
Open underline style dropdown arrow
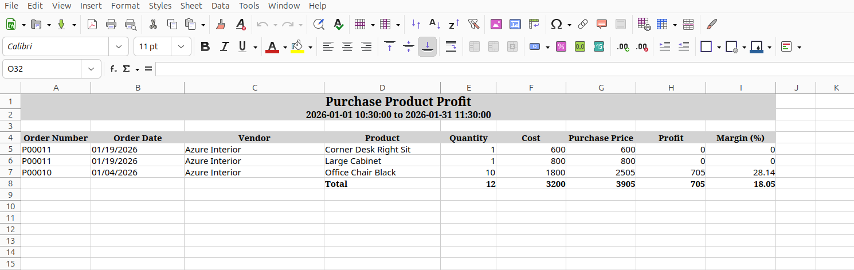[x=255, y=47]
